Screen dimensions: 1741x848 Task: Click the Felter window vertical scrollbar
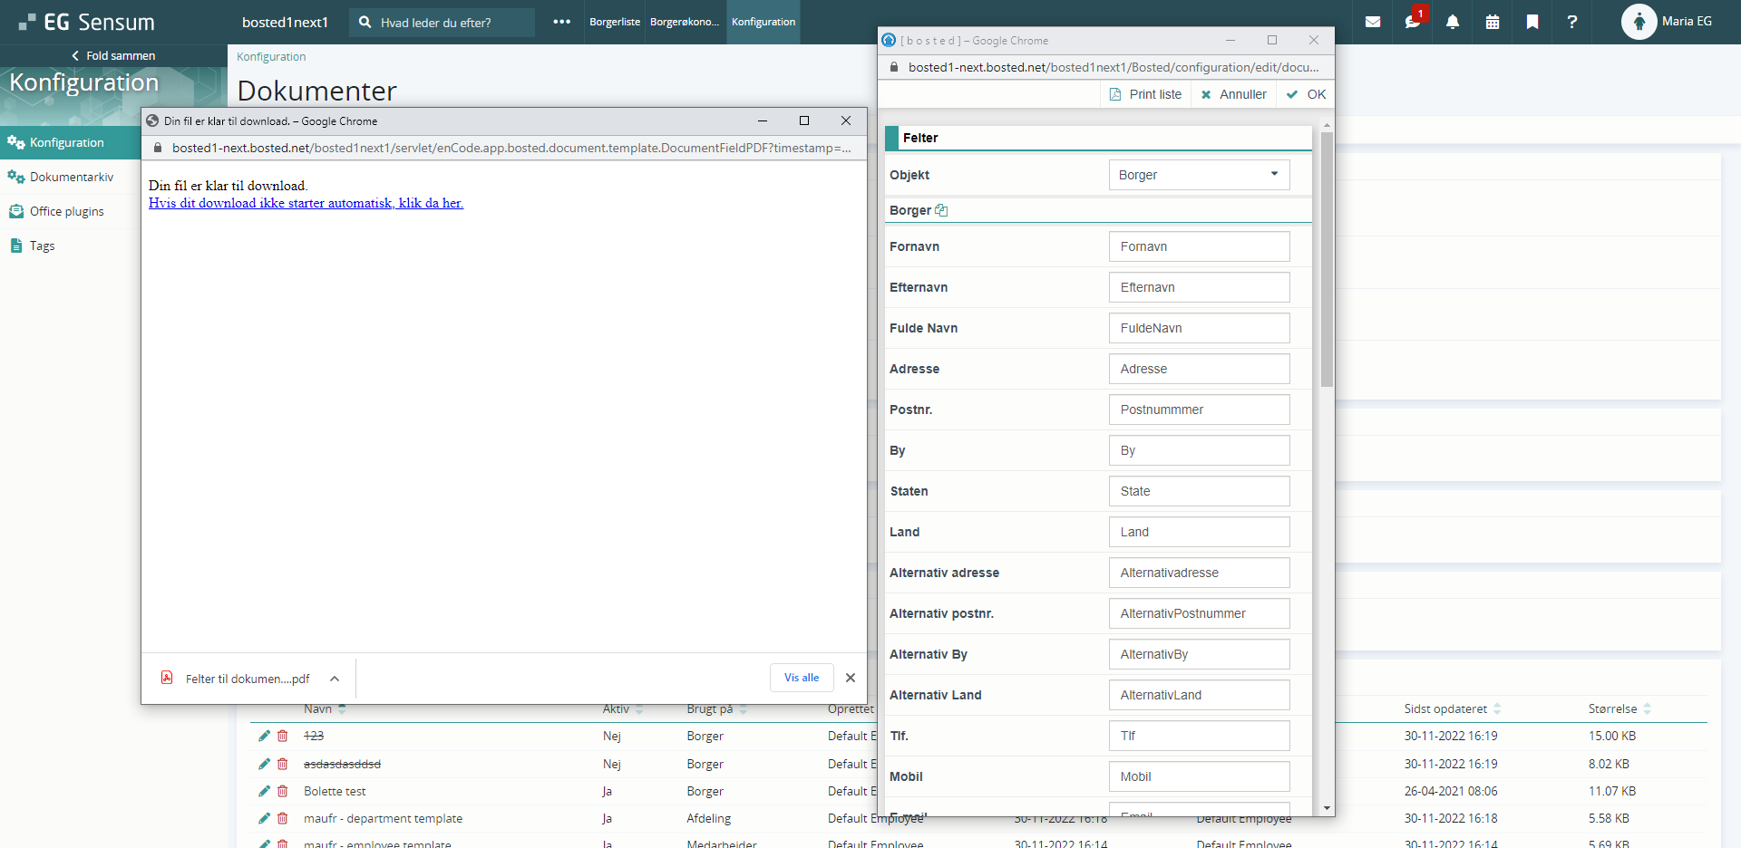(x=1327, y=260)
